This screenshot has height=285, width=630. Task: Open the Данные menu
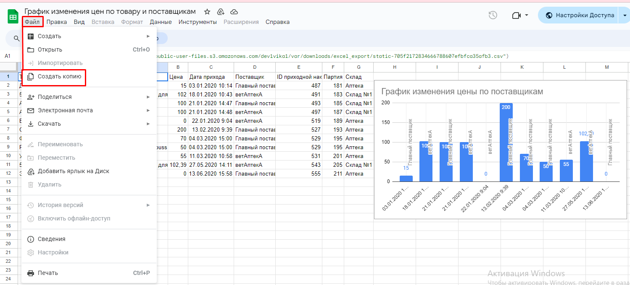[x=161, y=22]
